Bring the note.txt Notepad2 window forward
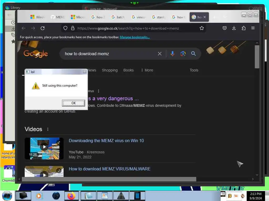The width and height of the screenshot is (269, 201). (104, 9)
